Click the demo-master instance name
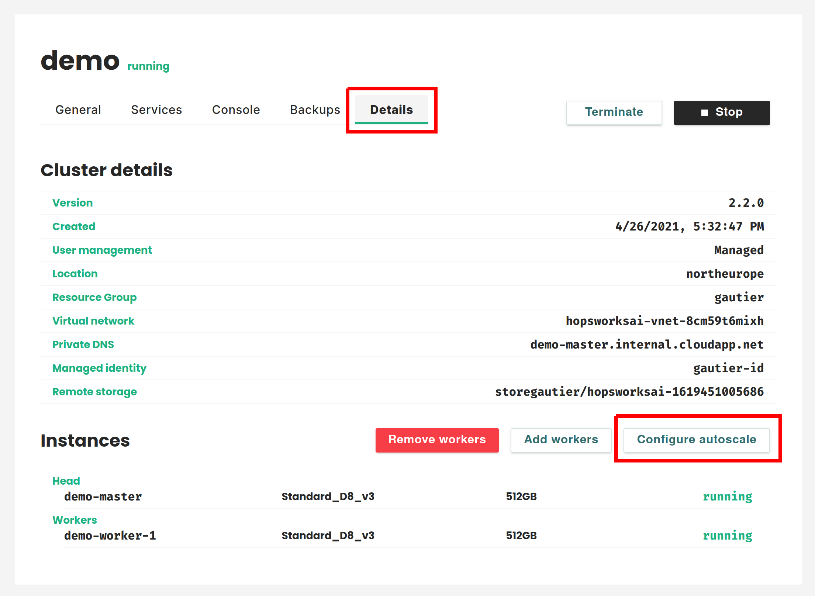Viewport: 815px width, 596px height. coord(103,497)
